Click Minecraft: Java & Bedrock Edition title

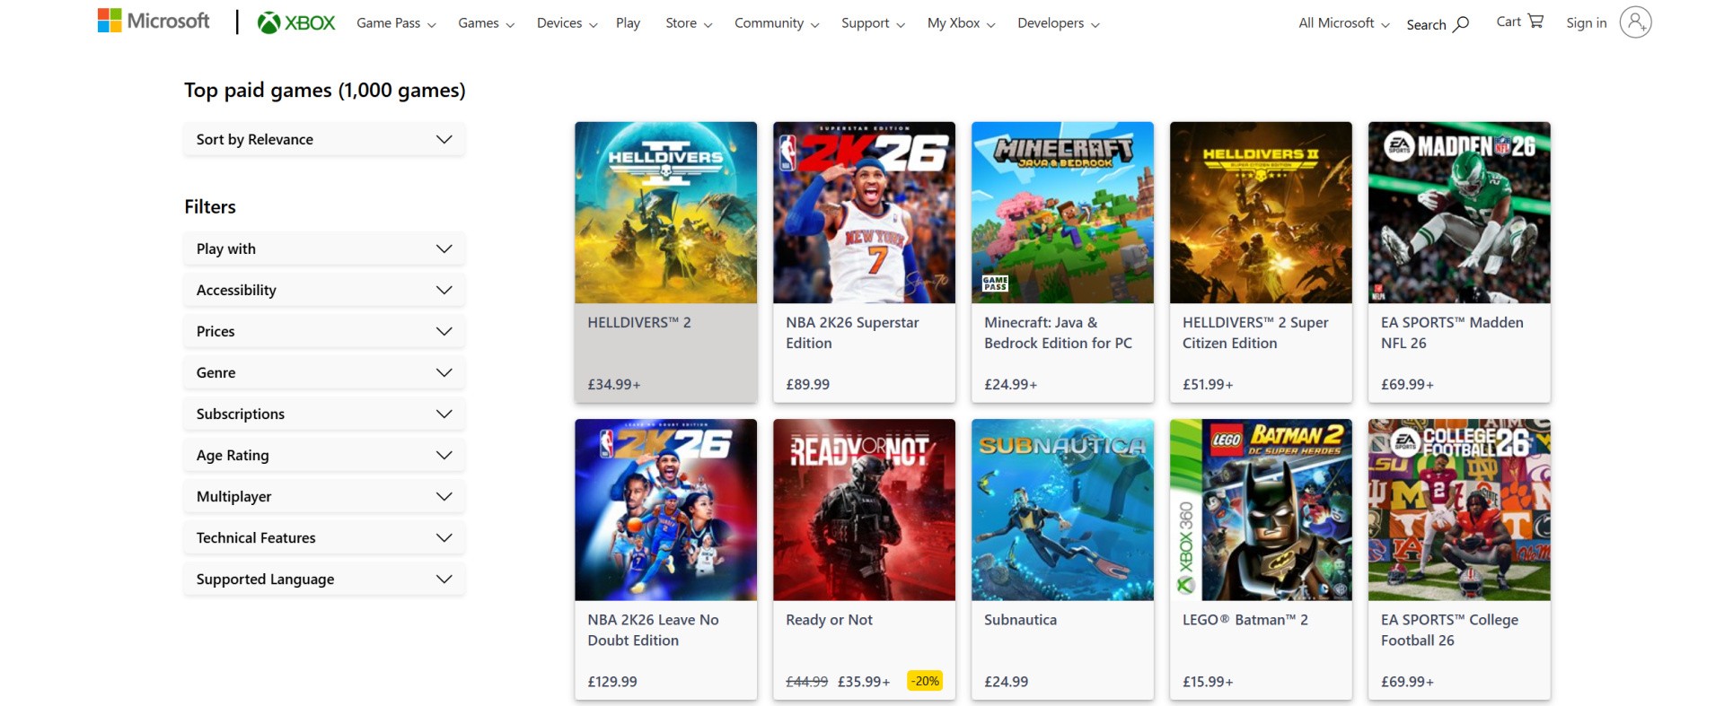[x=1058, y=333]
